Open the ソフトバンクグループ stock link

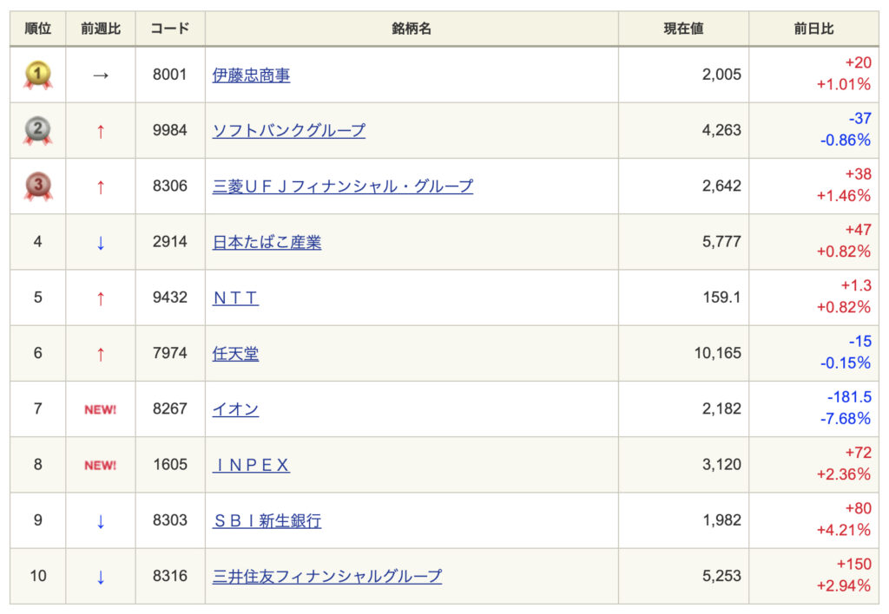click(288, 131)
